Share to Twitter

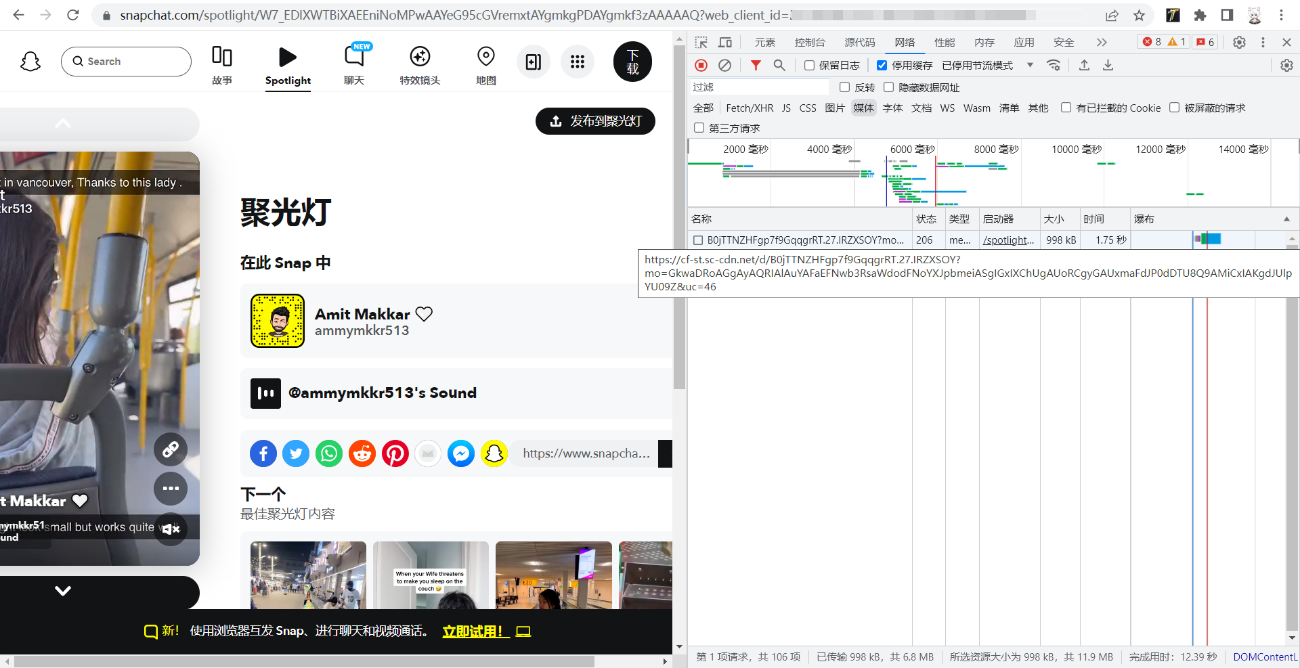pos(296,453)
